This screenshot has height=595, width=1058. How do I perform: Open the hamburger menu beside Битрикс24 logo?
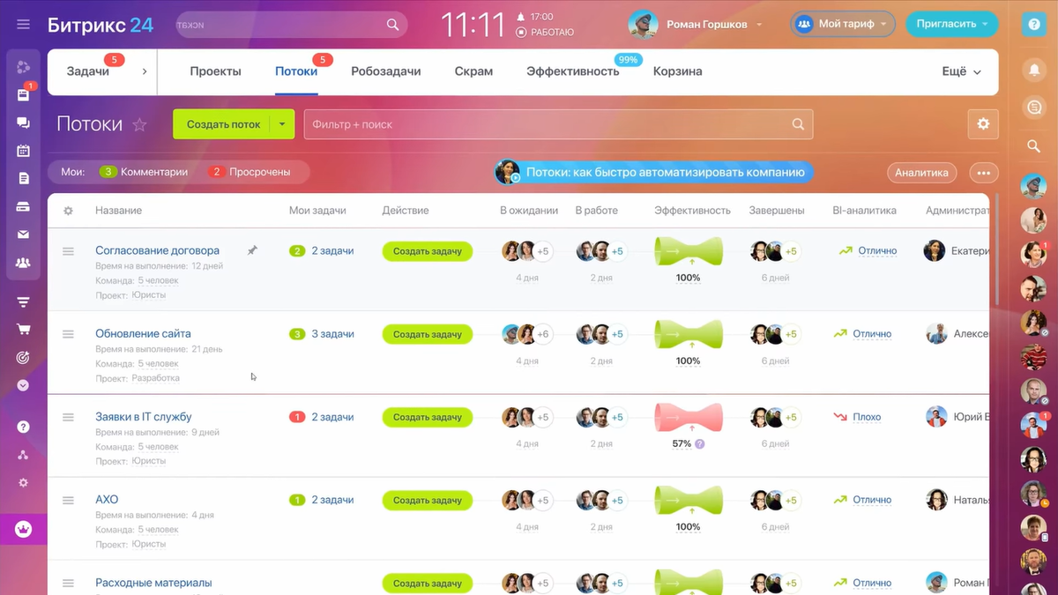click(23, 25)
